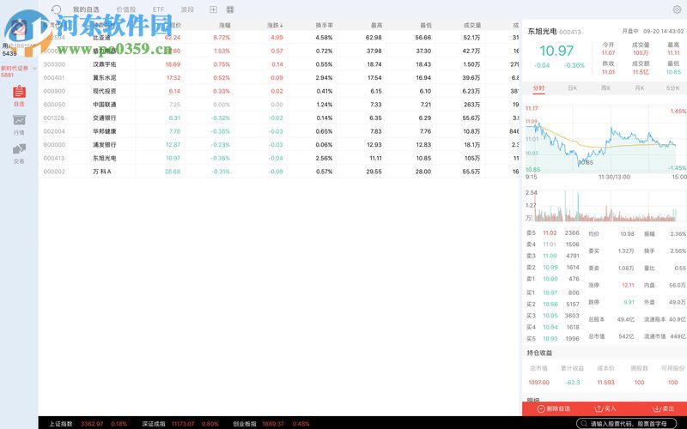Select 日K chart tab
Screen dimensions: 687x429
click(572, 88)
